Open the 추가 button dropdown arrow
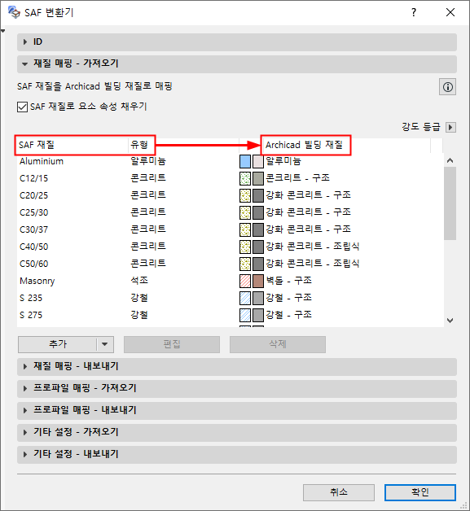The width and height of the screenshot is (470, 511). tap(105, 344)
